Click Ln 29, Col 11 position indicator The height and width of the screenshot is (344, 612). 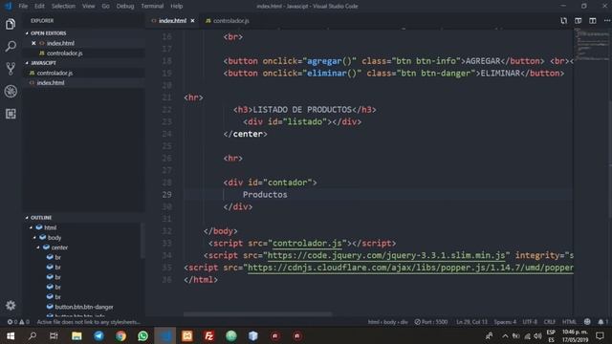click(x=471, y=322)
